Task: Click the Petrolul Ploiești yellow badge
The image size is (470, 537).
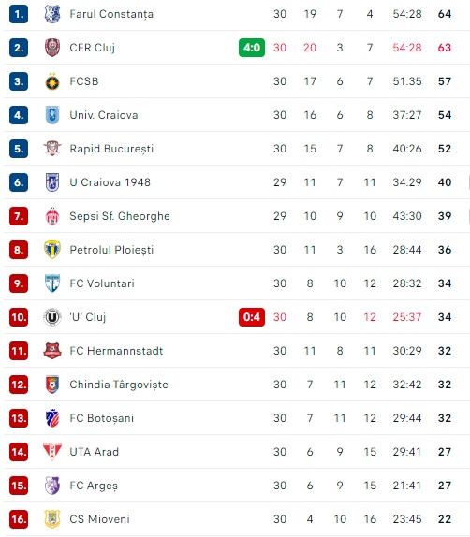Action: [52, 250]
